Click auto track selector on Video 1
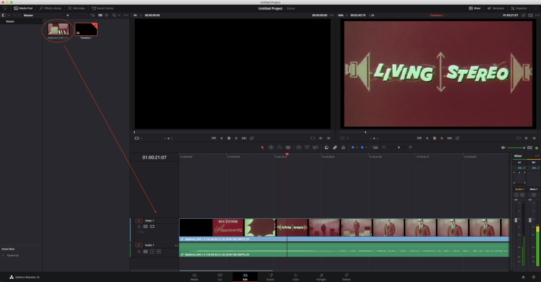 pyautogui.click(x=145, y=227)
